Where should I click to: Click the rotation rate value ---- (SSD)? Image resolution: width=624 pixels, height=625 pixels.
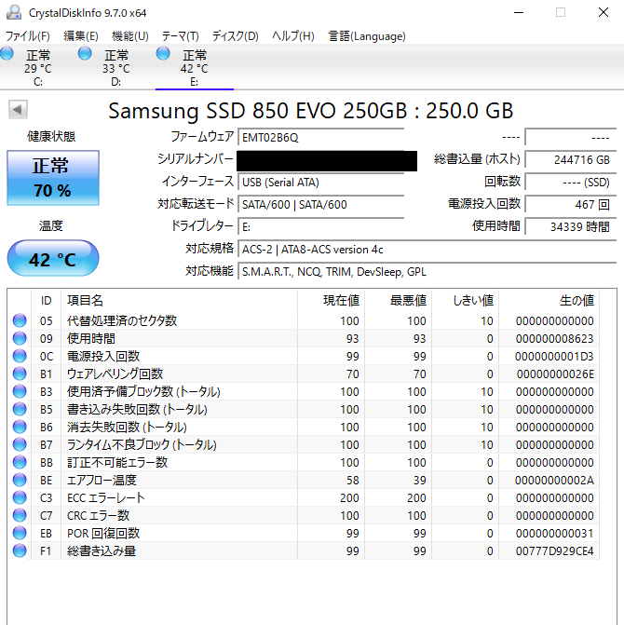[x=571, y=183]
